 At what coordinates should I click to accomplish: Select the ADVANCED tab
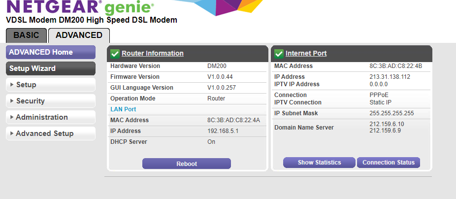[79, 35]
